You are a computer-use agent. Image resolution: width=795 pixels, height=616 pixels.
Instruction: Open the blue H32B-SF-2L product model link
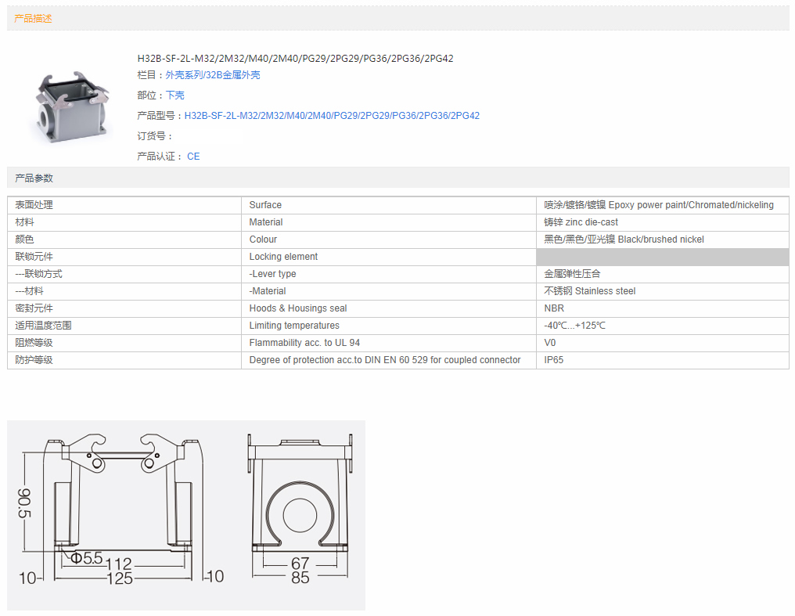(332, 116)
